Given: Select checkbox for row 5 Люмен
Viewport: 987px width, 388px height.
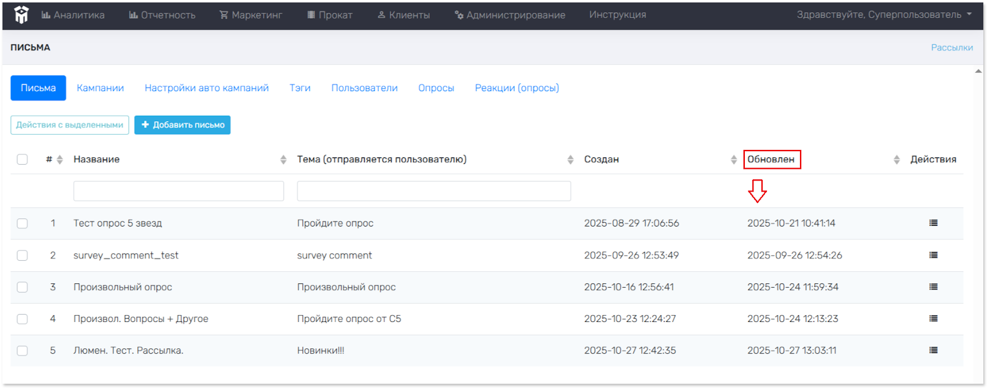Looking at the screenshot, I should tap(23, 351).
